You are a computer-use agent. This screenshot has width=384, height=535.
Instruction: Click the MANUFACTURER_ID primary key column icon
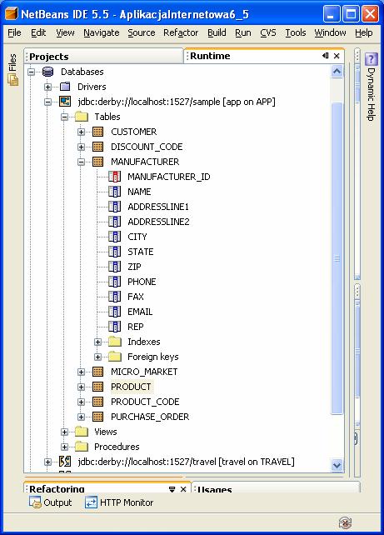[115, 177]
